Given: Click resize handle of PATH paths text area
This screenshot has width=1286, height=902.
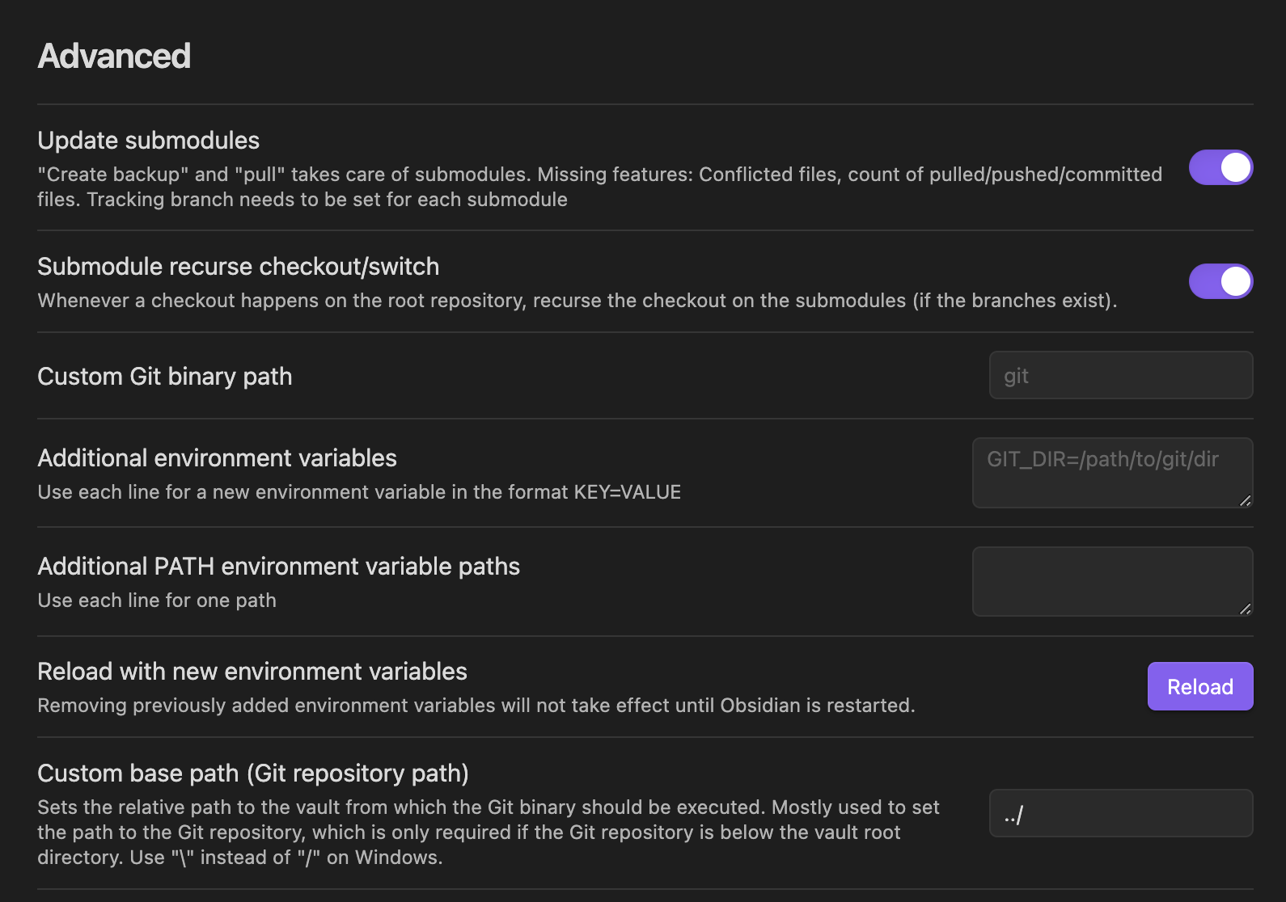Looking at the screenshot, I should pyautogui.click(x=1245, y=609).
